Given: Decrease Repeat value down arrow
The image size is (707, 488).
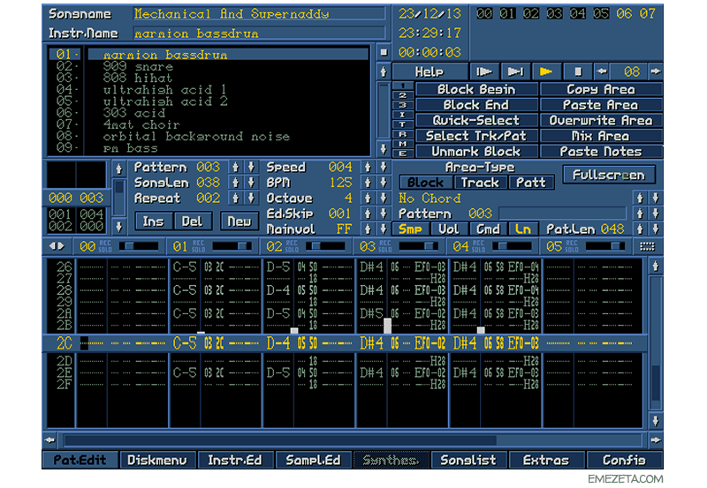Looking at the screenshot, I should (251, 198).
